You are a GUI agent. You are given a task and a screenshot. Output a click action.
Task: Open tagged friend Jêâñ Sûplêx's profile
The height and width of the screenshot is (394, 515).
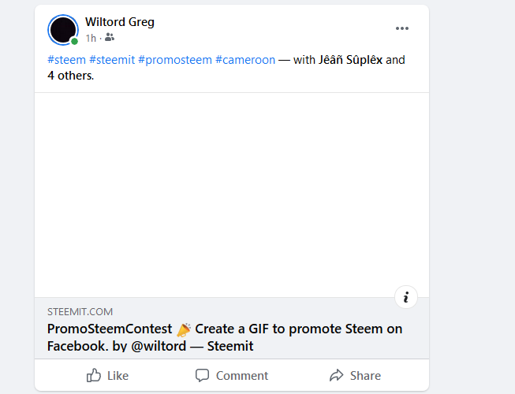pyautogui.click(x=350, y=60)
